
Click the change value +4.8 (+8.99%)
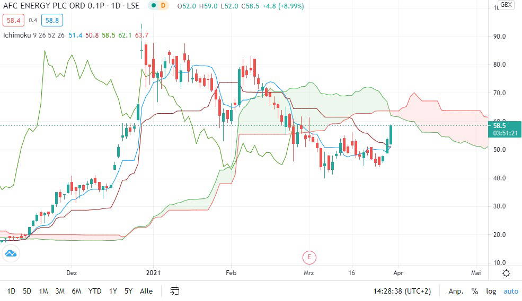(x=282, y=6)
